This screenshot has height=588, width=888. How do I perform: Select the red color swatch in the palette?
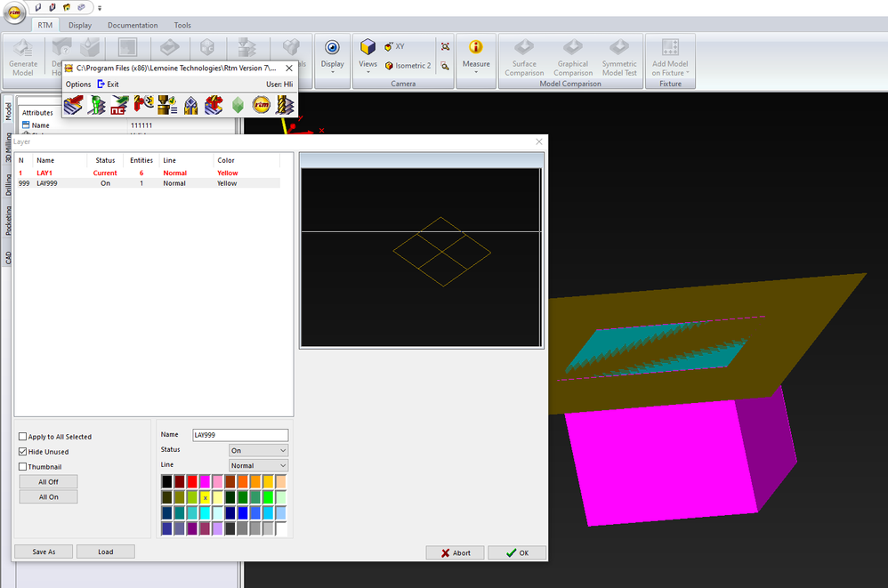coord(192,481)
